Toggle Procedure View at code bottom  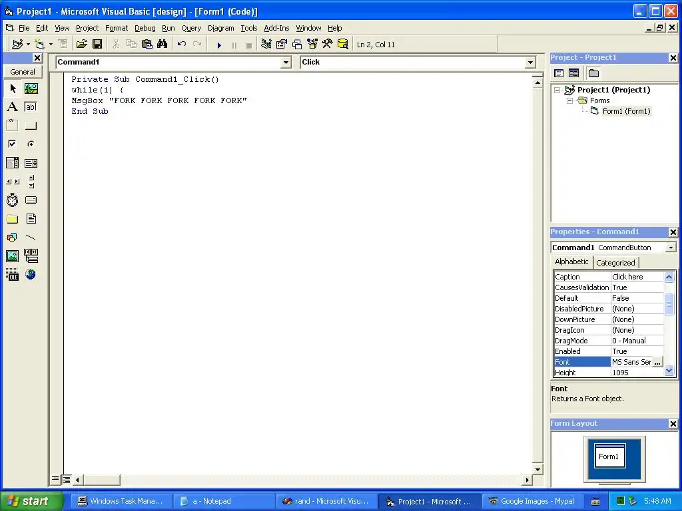(x=55, y=479)
